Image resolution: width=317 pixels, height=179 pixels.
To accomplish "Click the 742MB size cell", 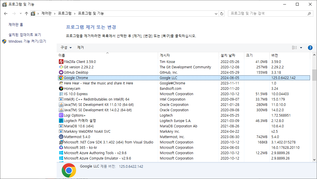I will pos(262,137).
